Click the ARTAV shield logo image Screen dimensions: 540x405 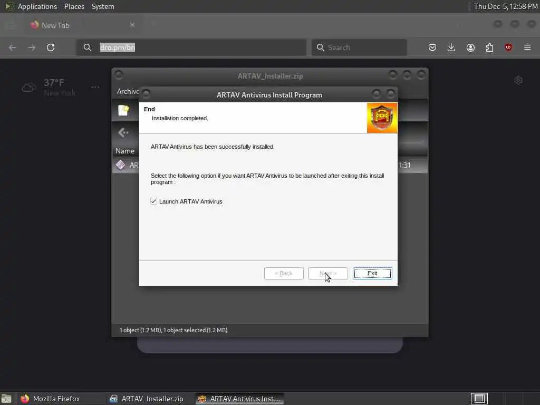click(382, 118)
